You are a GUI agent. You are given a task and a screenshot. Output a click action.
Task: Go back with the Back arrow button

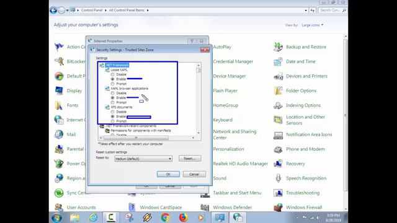53,11
